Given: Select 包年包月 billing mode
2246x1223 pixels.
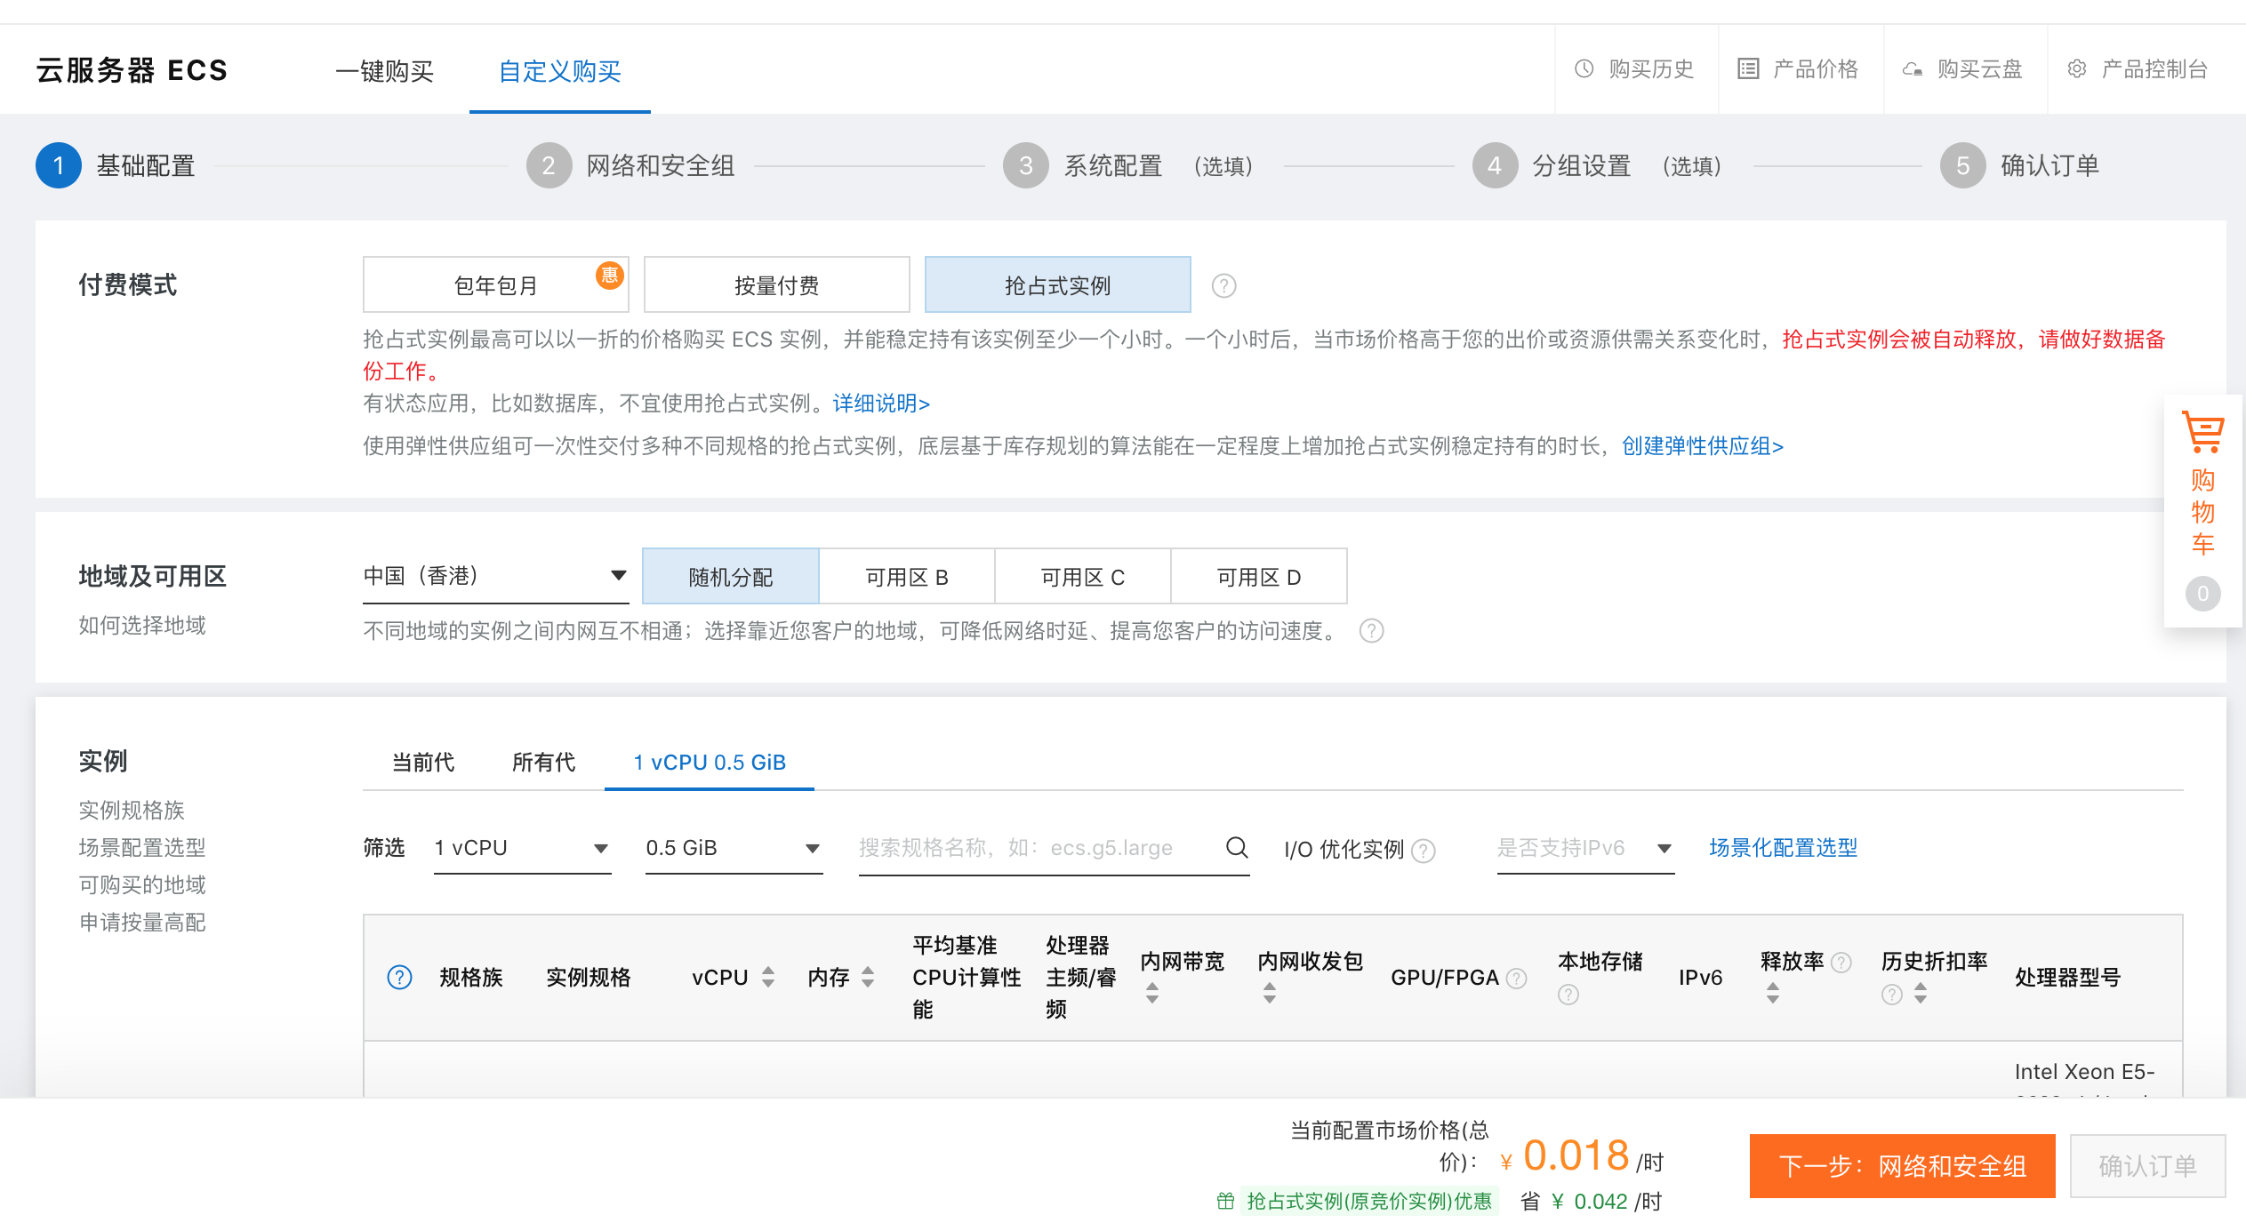Looking at the screenshot, I should [495, 285].
